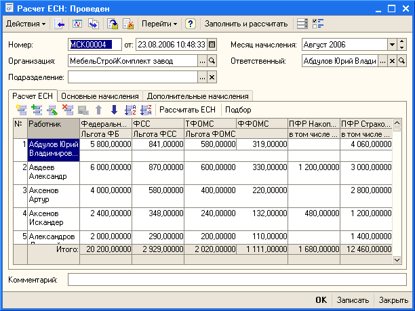Decrease month with the stepper down arrow
The width and height of the screenshot is (415, 311).
coord(401,47)
